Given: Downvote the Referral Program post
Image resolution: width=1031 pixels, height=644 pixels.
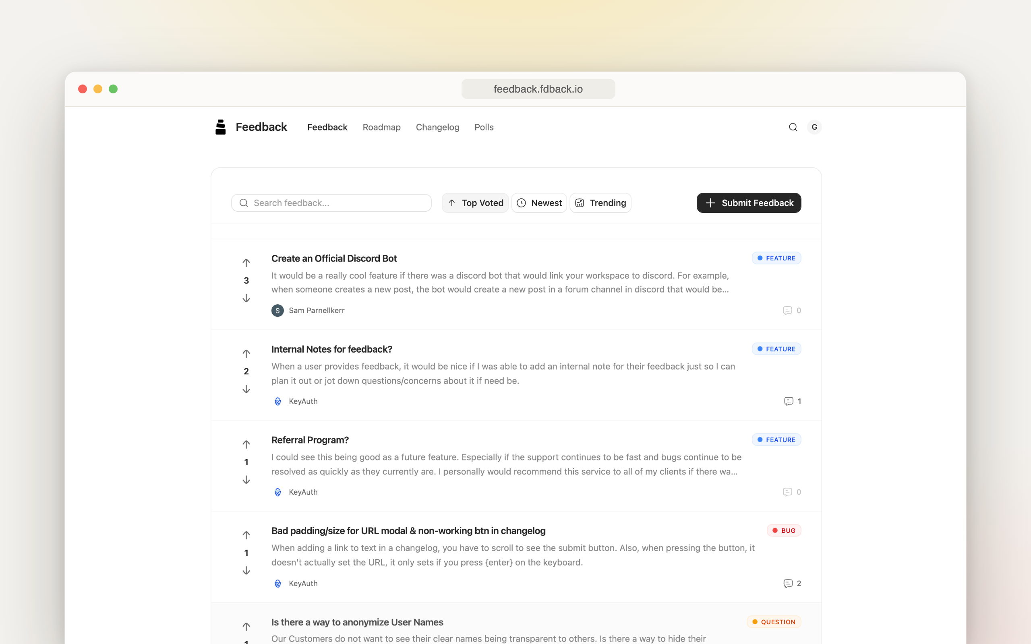Looking at the screenshot, I should pos(246,480).
